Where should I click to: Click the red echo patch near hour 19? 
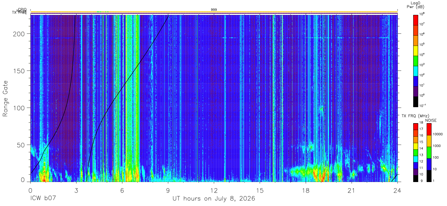[322, 176]
